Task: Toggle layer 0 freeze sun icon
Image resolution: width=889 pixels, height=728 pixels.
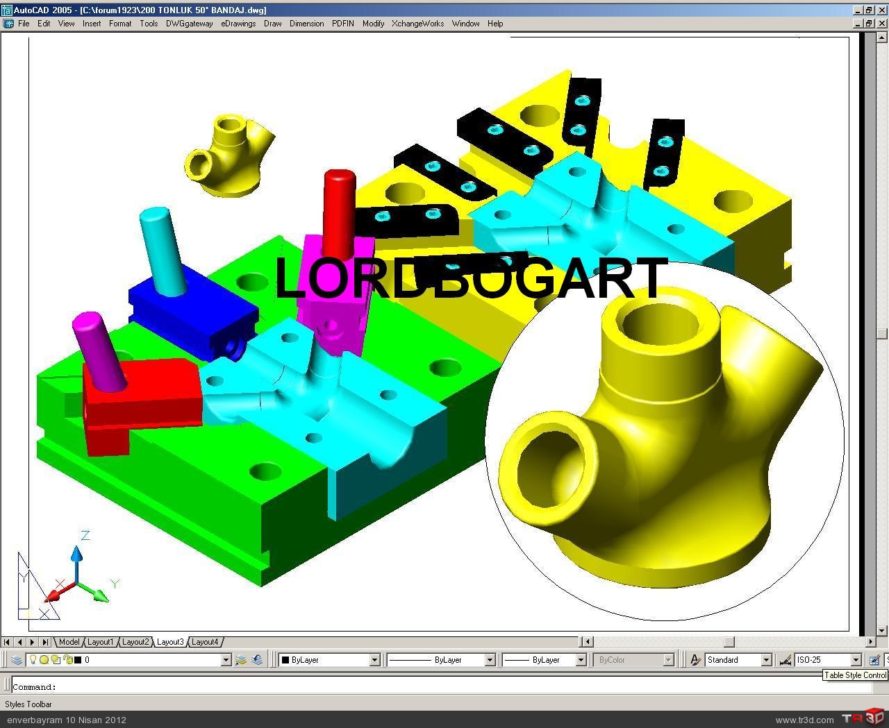Action: click(x=44, y=660)
